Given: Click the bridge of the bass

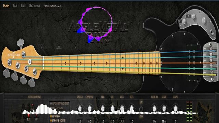Looking at the screenshot, I should [x=211, y=62].
